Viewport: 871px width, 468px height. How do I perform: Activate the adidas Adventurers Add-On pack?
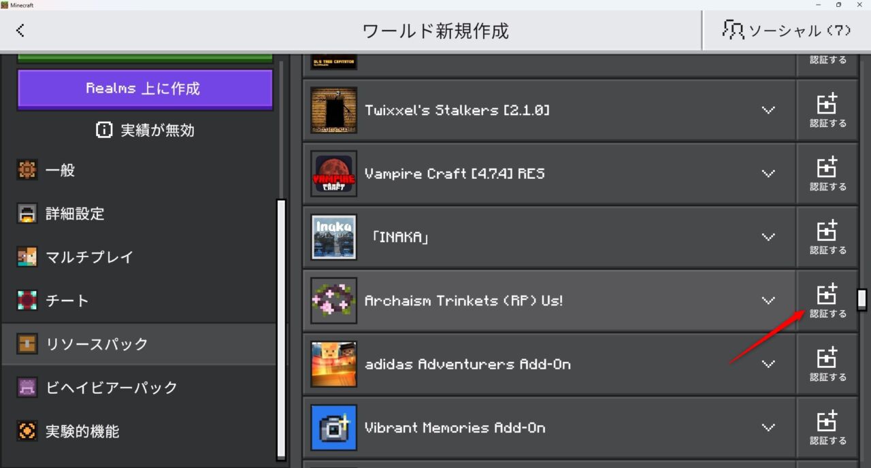point(827,364)
